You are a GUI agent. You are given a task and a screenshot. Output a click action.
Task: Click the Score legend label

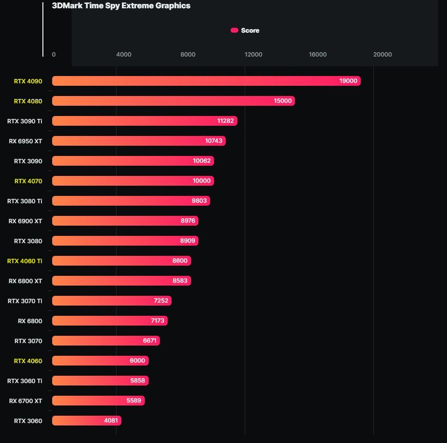pyautogui.click(x=250, y=31)
